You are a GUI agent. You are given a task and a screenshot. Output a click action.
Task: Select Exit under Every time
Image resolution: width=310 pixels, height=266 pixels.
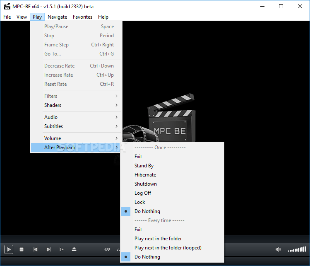coord(172,230)
